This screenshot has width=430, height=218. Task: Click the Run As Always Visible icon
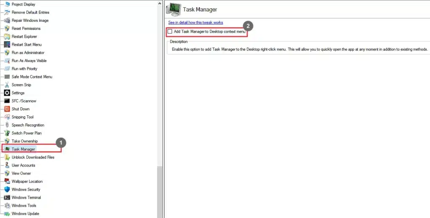tap(7, 61)
